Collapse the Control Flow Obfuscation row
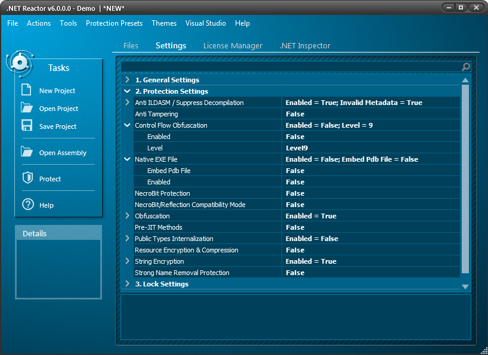Viewport: 488px width, 355px height. pos(127,125)
